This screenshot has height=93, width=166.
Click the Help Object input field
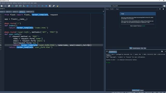[139, 9]
